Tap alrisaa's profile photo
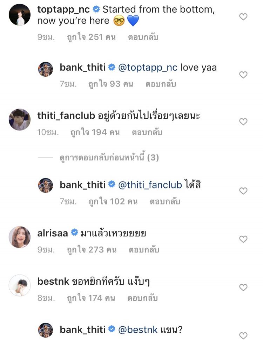The height and width of the screenshot is (340, 263). click(x=19, y=237)
